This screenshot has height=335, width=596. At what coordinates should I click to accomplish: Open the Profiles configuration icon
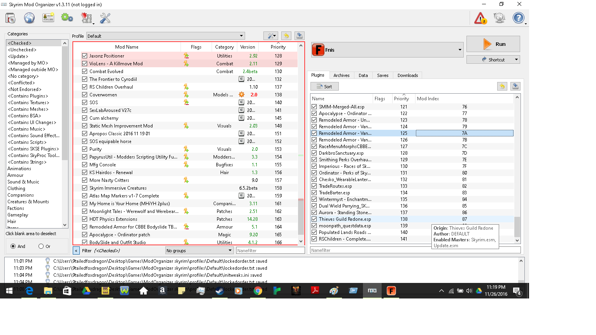tap(48, 18)
